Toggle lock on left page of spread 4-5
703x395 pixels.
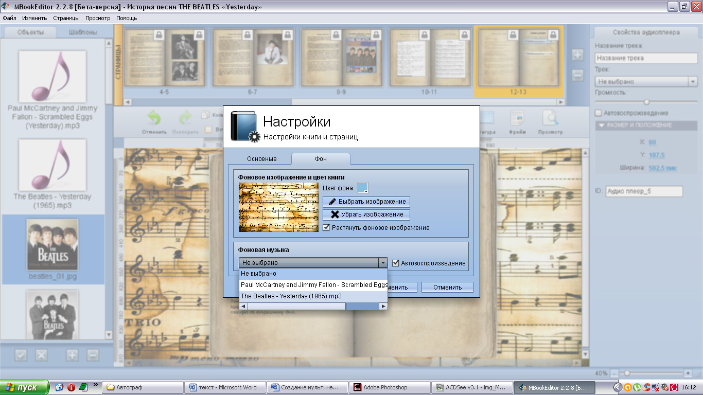tap(159, 35)
